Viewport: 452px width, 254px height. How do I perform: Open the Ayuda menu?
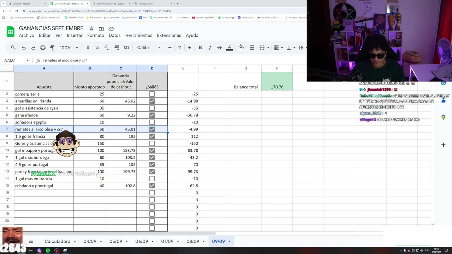point(192,35)
